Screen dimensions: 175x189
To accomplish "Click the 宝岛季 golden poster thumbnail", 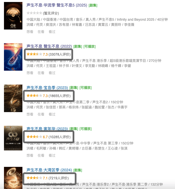I will 13,98.
